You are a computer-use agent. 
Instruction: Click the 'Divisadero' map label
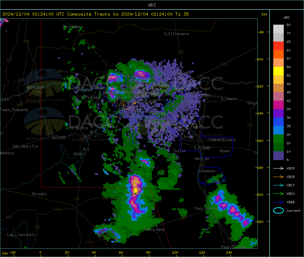pos(73,27)
